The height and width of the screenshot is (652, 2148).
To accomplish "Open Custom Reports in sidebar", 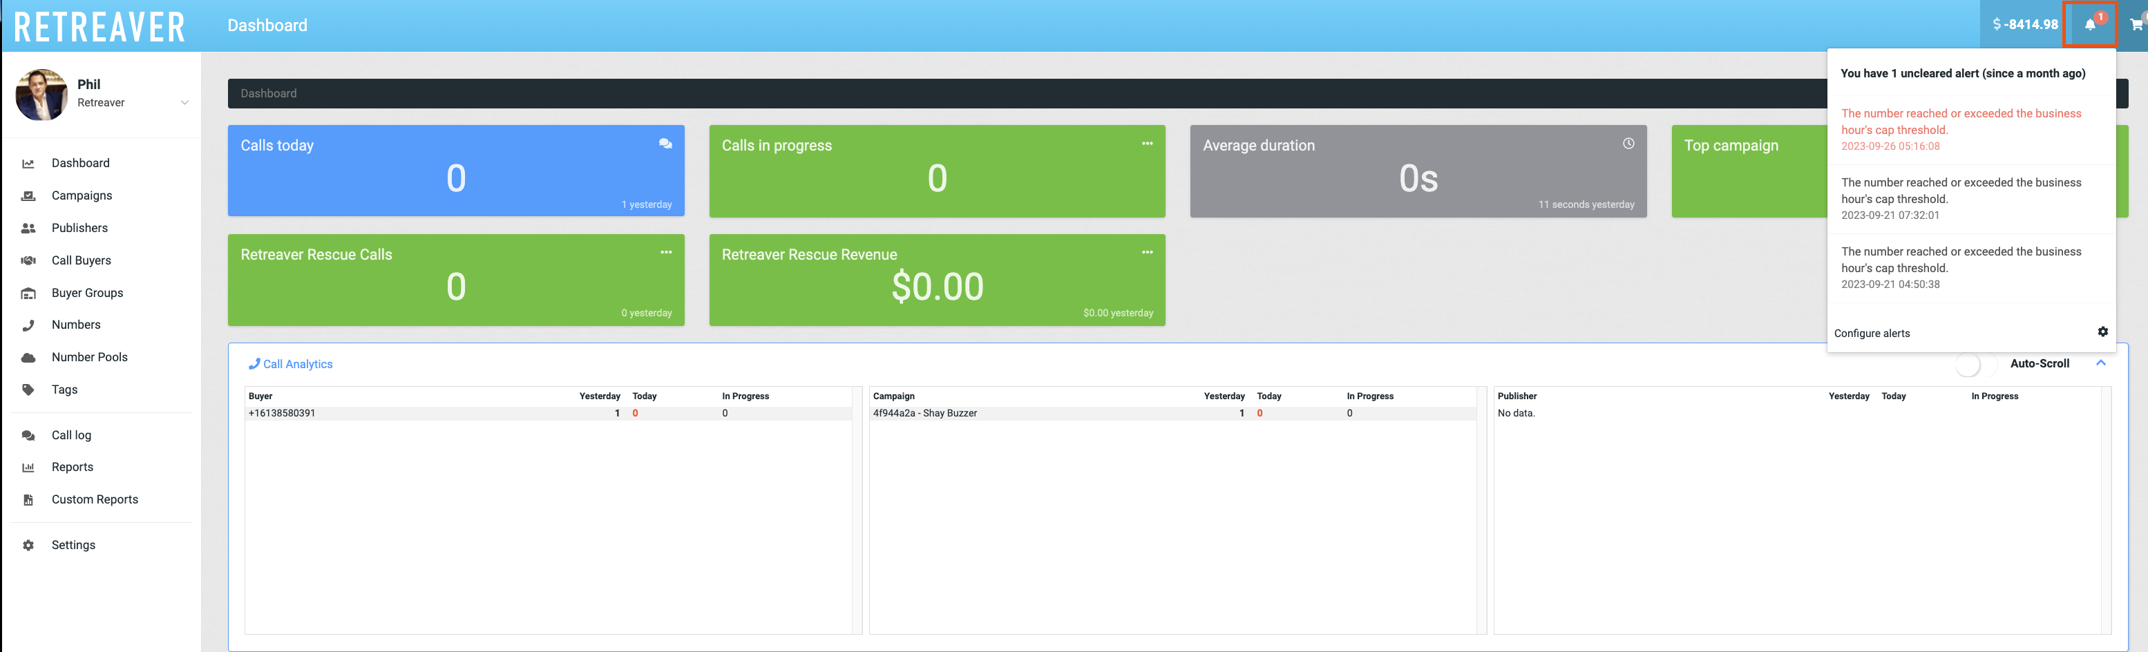I will point(94,499).
